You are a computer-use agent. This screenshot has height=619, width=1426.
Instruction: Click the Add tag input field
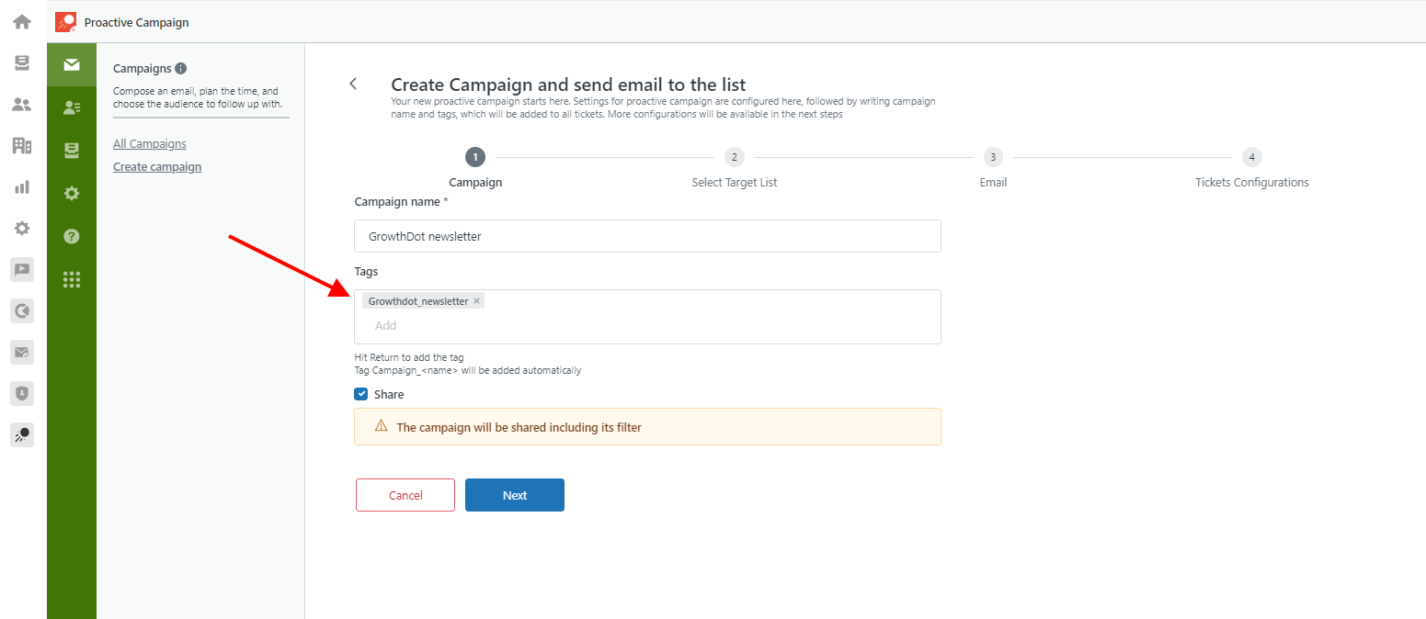point(647,325)
